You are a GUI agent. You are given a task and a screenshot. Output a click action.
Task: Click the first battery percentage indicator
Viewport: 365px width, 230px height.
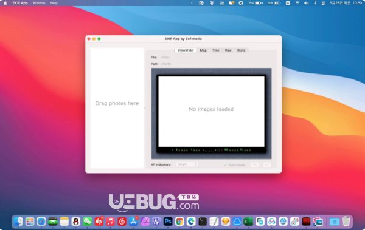click(255, 3)
